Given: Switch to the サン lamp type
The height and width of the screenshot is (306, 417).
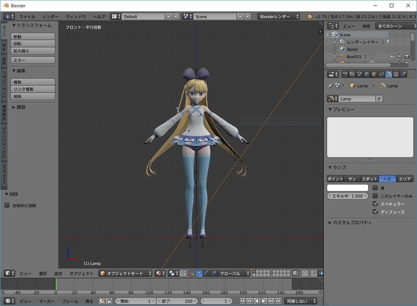Looking at the screenshot, I should tap(352, 179).
